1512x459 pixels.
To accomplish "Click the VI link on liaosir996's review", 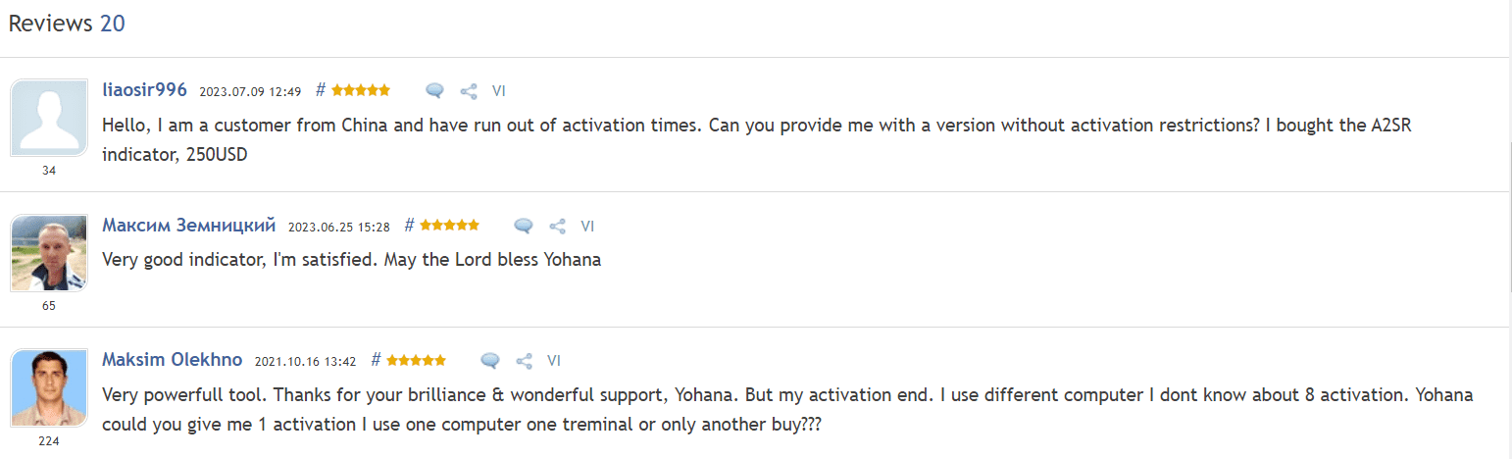I will coord(498,91).
